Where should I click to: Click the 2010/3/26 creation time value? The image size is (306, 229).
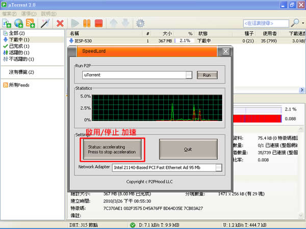127,201
